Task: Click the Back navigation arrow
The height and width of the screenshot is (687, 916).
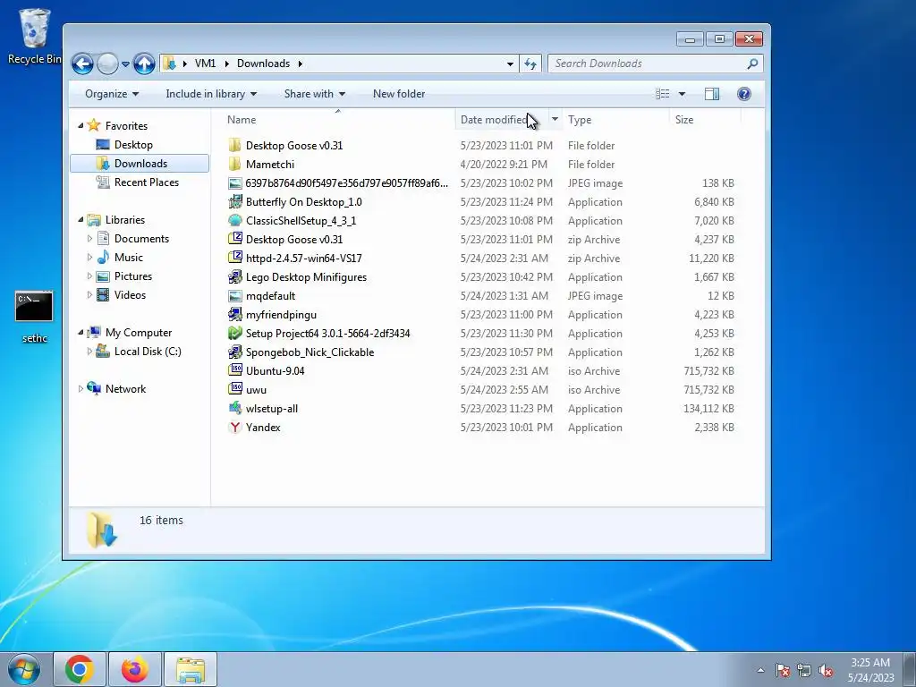Action: 82,64
